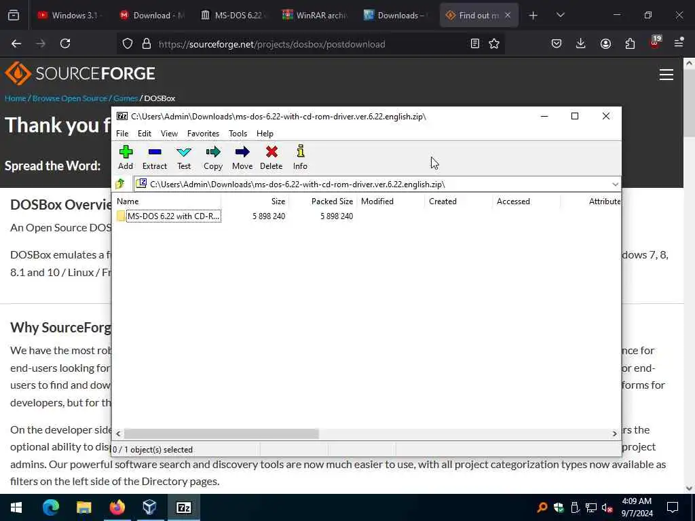
Task: Open Firefox downloads panel arrow
Action: (x=581, y=43)
